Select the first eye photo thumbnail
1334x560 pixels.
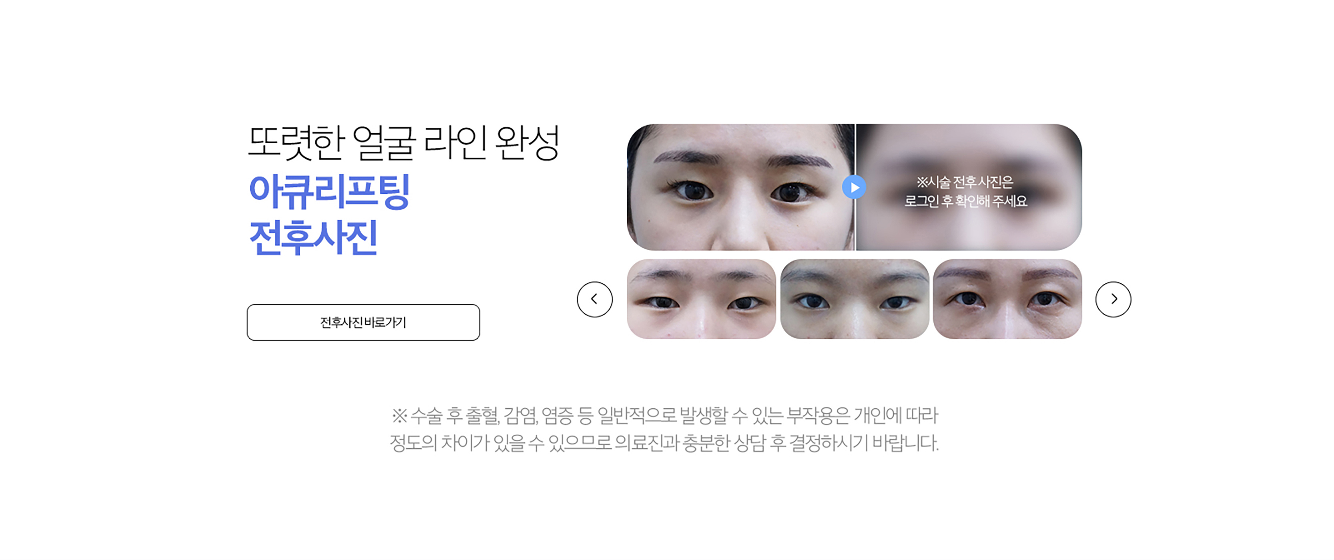tap(701, 299)
